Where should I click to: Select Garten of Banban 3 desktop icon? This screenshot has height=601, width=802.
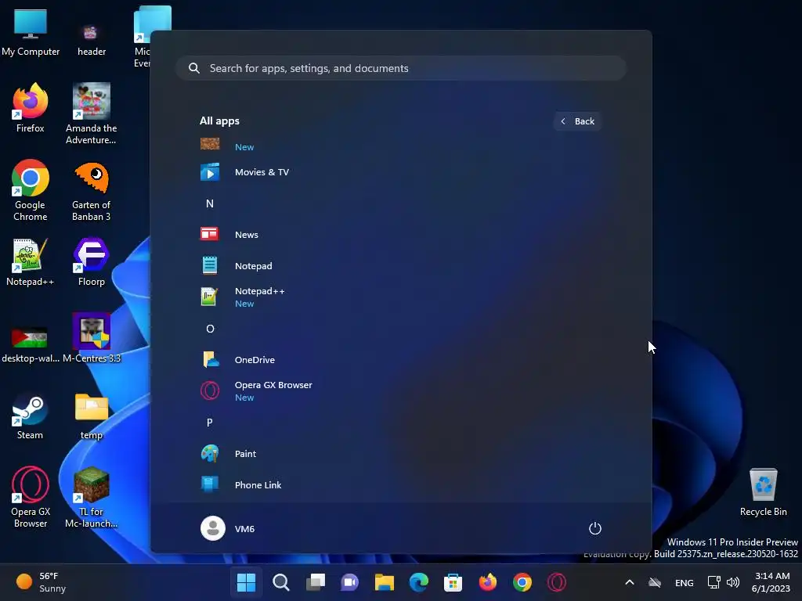pos(91,191)
